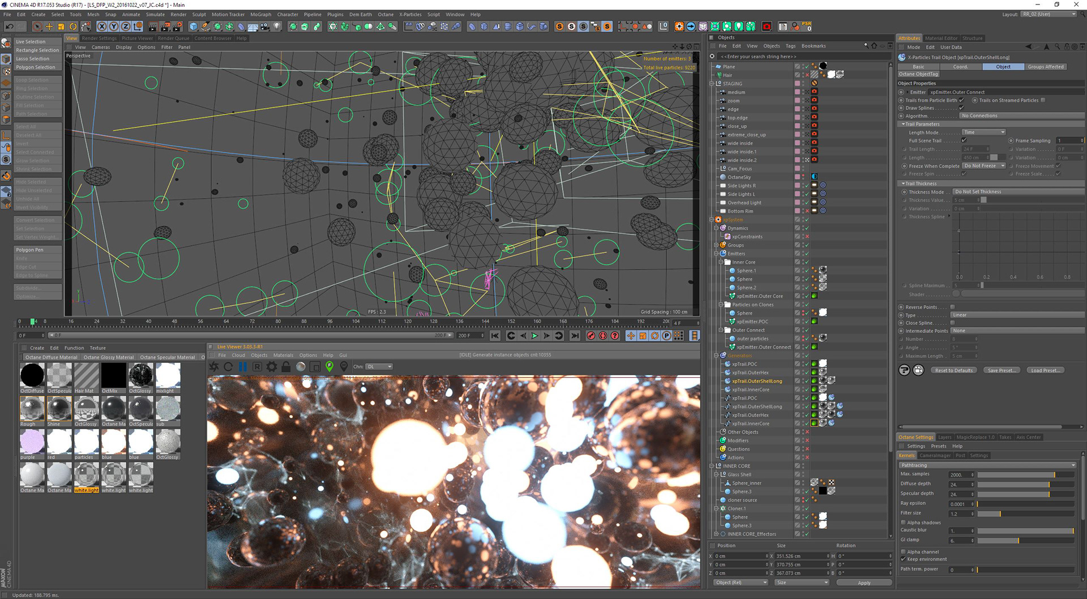The image size is (1087, 599).
Task: Open spline Type dropdown set to Linear
Action: tap(1017, 315)
